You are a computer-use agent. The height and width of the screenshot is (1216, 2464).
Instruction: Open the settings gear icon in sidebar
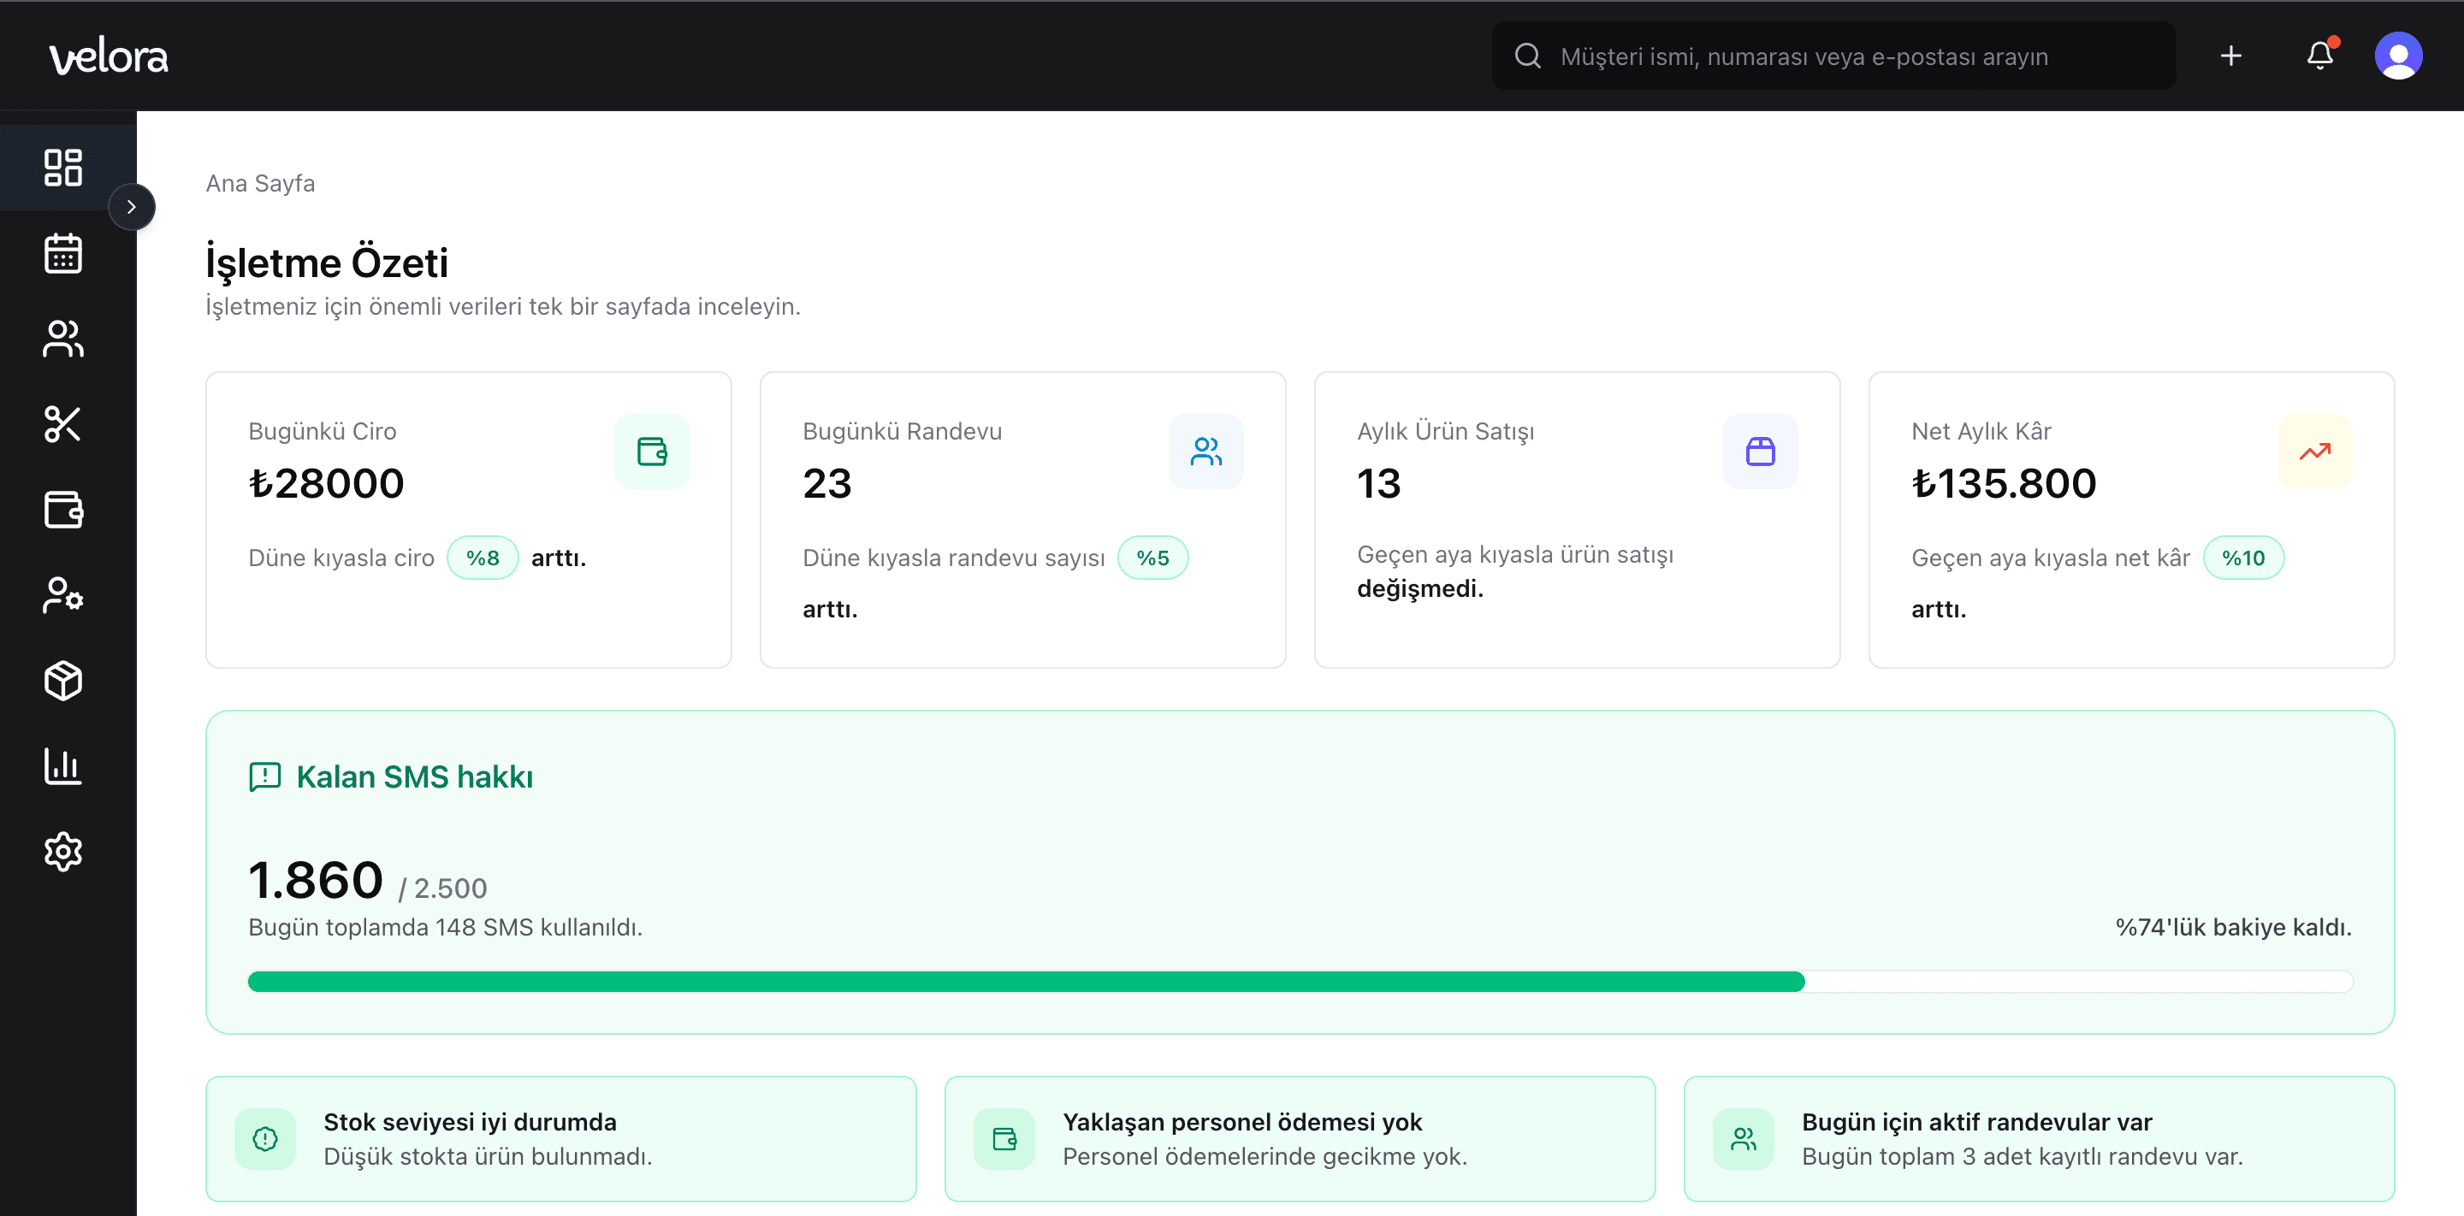[63, 851]
